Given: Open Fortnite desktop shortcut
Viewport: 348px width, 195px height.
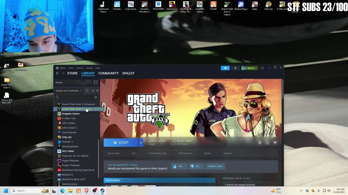Looking at the screenshot, I should 117,6.
